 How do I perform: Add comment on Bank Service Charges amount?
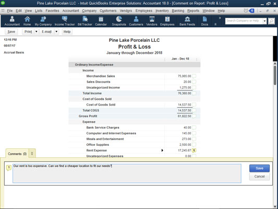194,127
